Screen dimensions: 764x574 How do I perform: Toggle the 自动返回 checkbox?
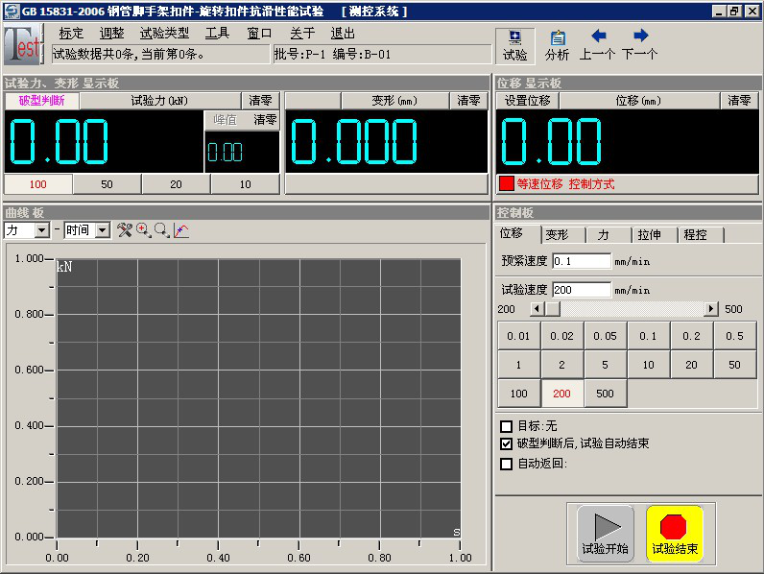507,464
